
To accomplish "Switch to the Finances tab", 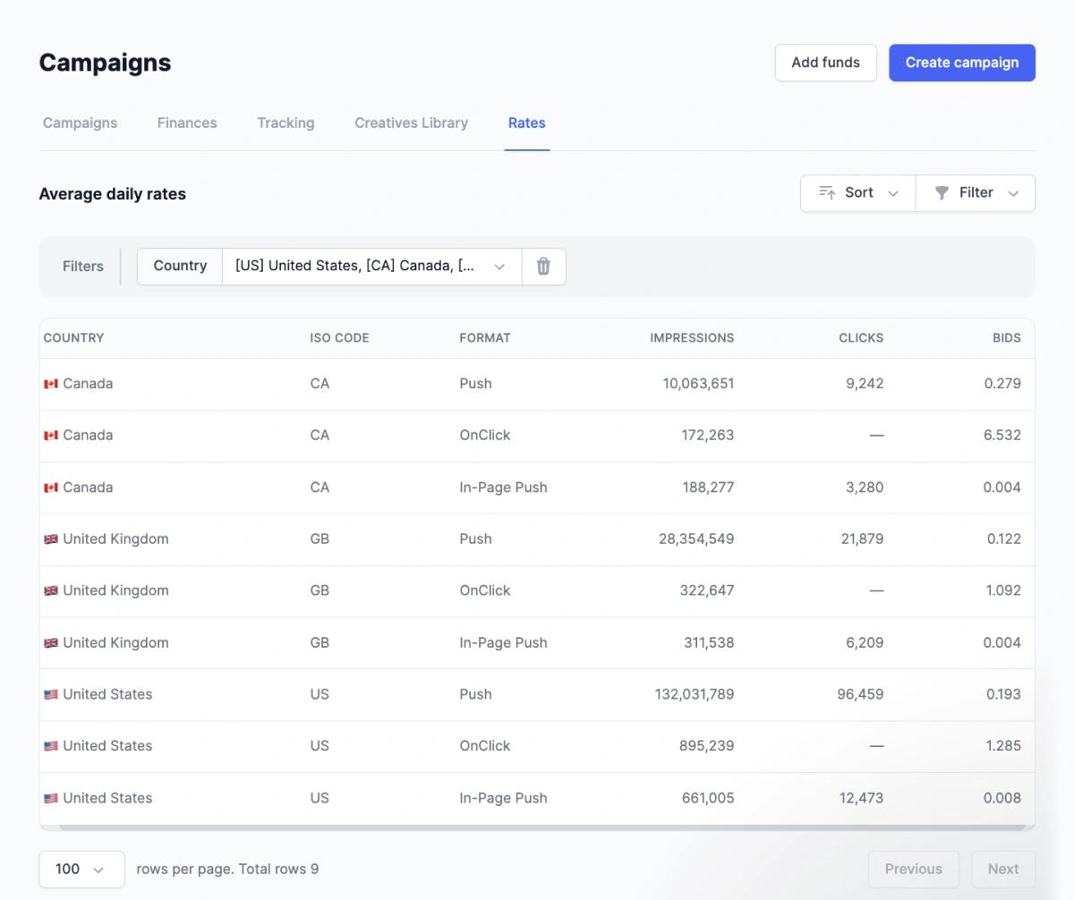I will click(x=187, y=123).
